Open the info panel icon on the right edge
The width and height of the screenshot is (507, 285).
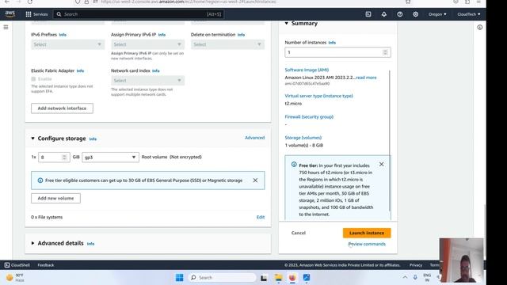point(480,28)
